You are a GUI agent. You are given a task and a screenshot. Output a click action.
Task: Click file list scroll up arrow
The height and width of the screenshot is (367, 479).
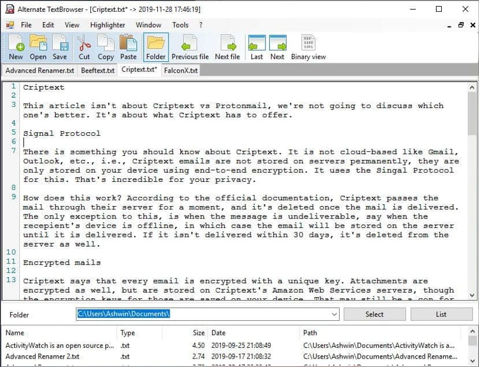point(472,332)
